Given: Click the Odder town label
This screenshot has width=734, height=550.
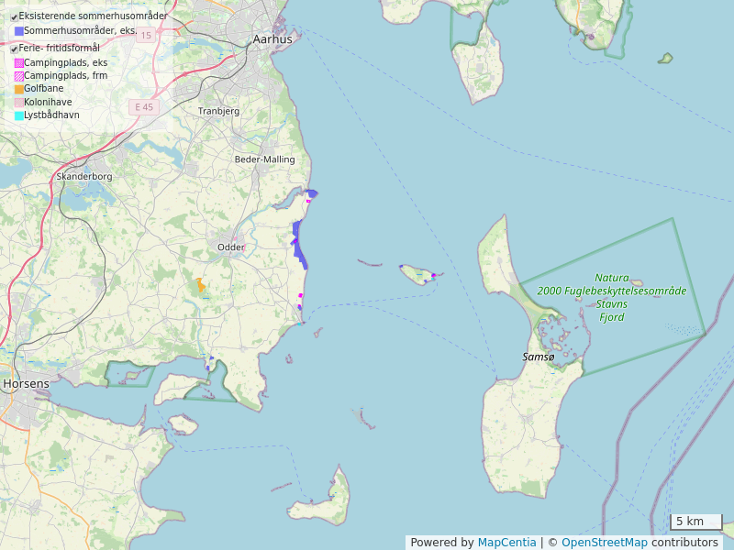Looking at the screenshot, I should click(231, 247).
